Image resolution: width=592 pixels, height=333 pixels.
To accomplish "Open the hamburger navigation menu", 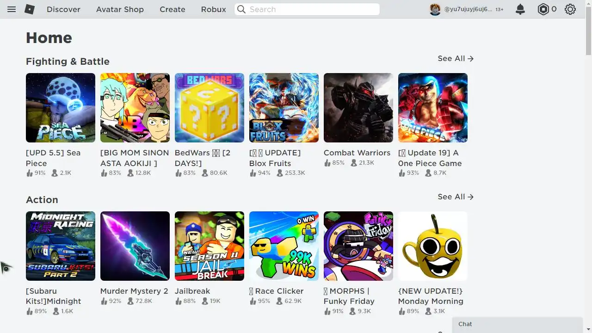I will (x=12, y=9).
